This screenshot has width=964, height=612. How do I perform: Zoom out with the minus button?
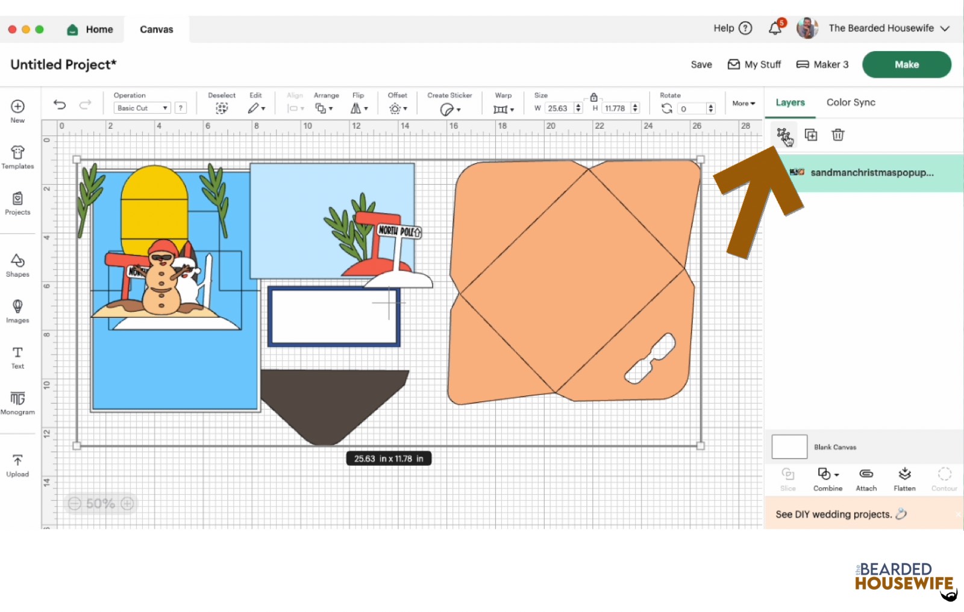click(x=74, y=504)
